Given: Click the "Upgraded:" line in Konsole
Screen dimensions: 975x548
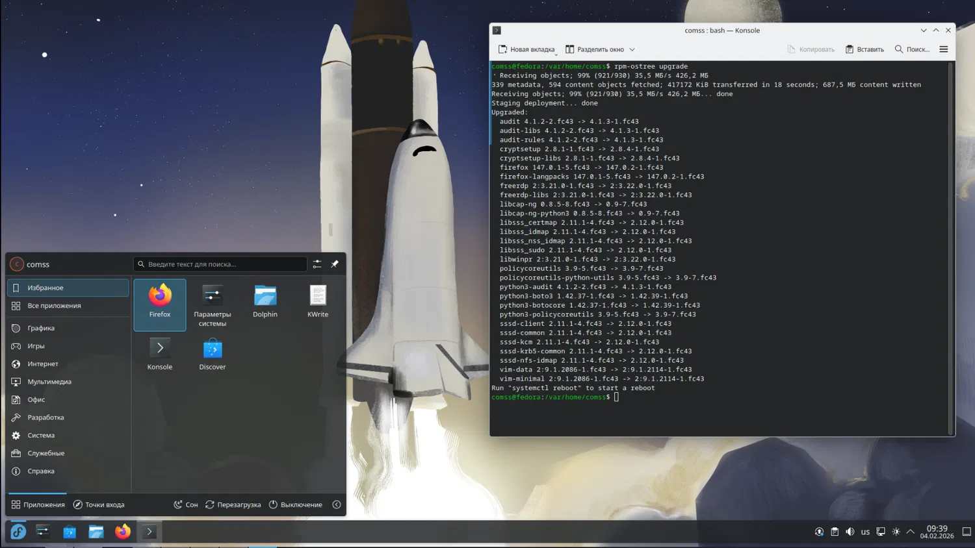Looking at the screenshot, I should coord(510,112).
